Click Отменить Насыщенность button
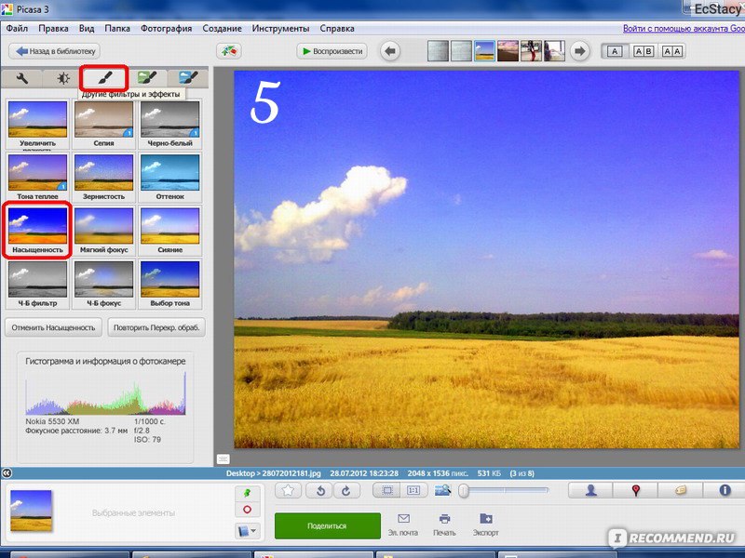The width and height of the screenshot is (745, 558). pos(53,327)
